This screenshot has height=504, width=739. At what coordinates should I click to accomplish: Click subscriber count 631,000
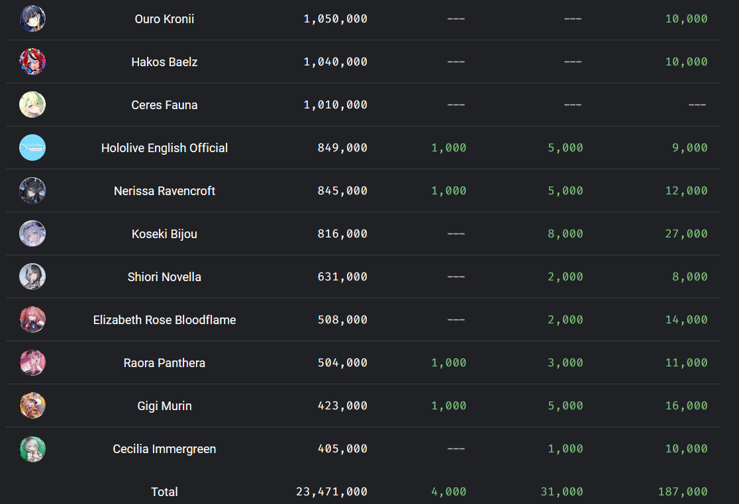[x=342, y=276]
